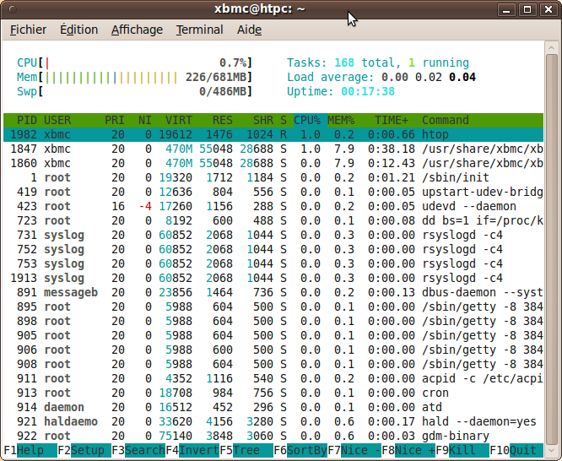Click the F1 Help button
The width and height of the screenshot is (562, 461).
[x=30, y=450]
